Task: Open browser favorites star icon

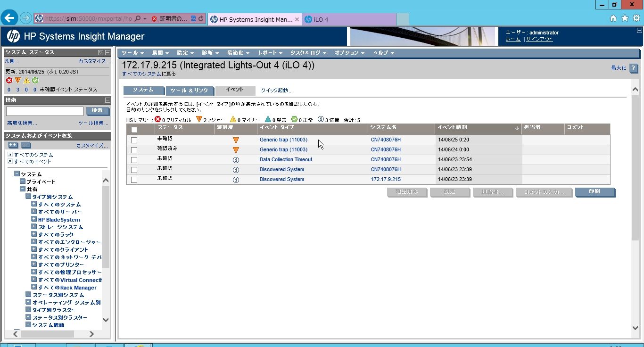Action: 625,18
